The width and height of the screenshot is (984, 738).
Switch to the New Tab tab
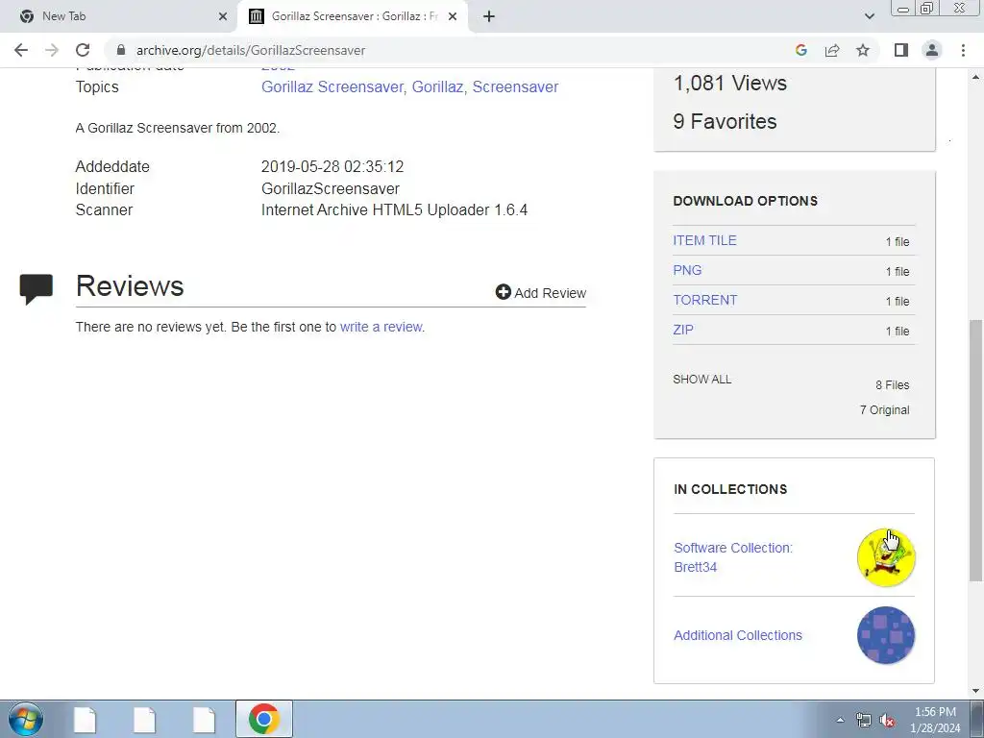119,16
